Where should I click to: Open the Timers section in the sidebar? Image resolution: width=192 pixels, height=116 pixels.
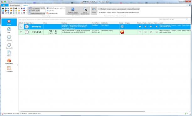[9, 30]
